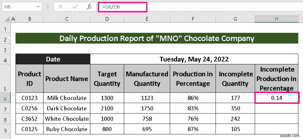Click cell with manufactured 758

147,119
